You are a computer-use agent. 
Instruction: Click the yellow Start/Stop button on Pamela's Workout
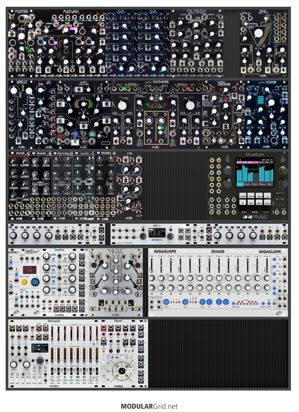(24, 282)
